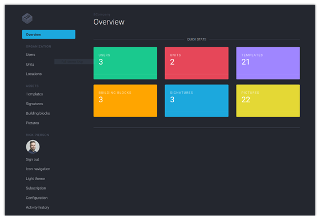
Task: Click the green Users stat card
Action: tap(125, 63)
